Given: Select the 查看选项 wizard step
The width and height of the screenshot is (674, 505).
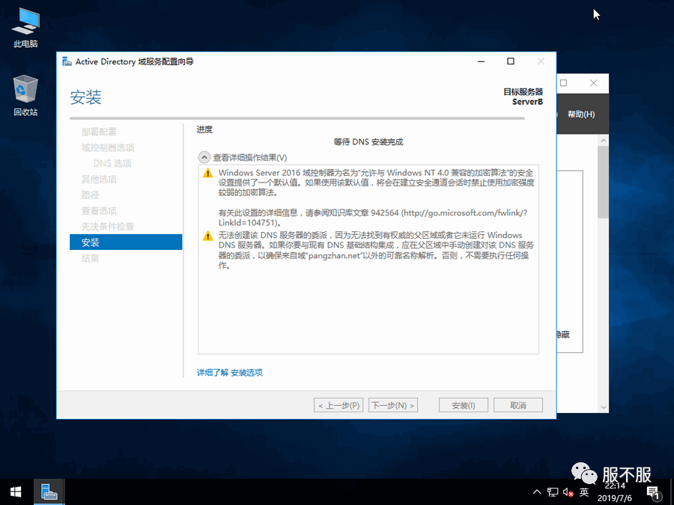Looking at the screenshot, I should pyautogui.click(x=99, y=211).
